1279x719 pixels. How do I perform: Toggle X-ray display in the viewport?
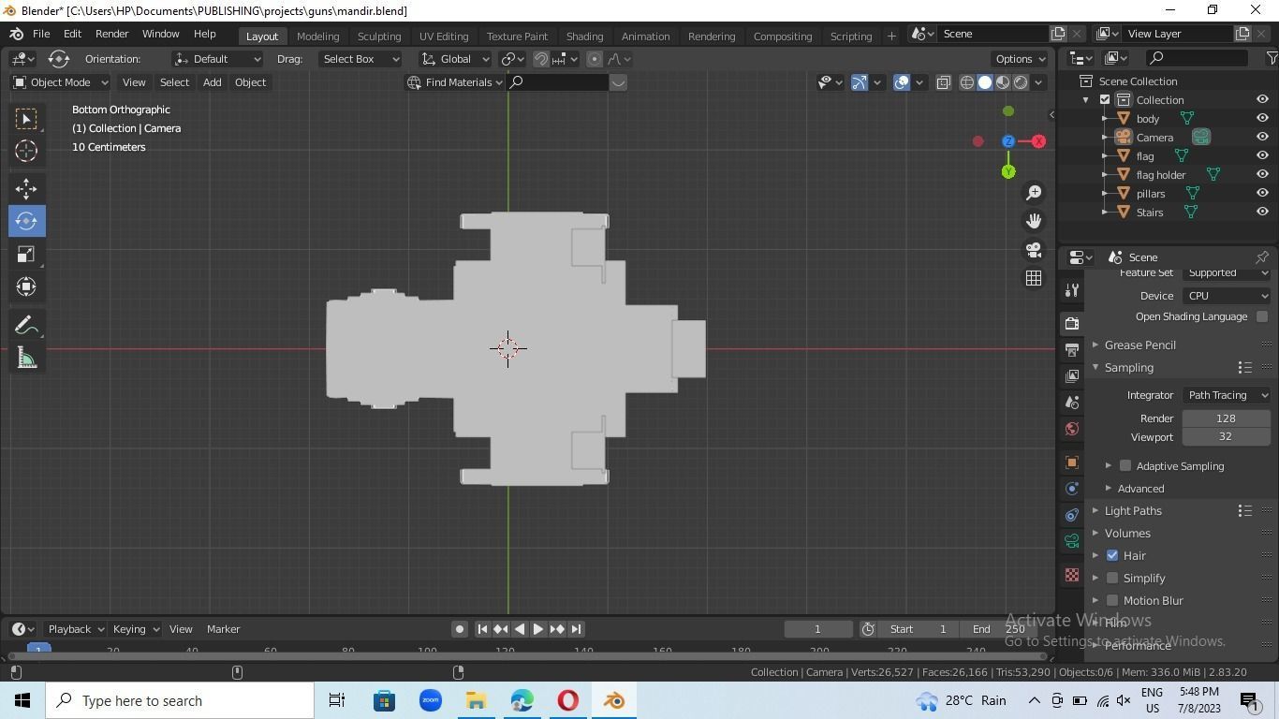click(x=943, y=82)
